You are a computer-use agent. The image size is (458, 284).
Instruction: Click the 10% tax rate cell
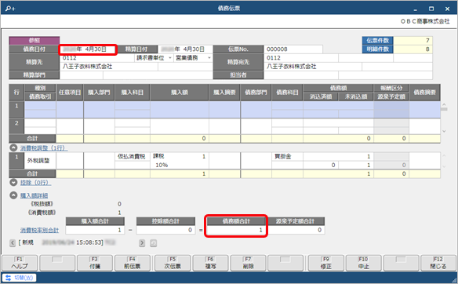tap(179, 165)
